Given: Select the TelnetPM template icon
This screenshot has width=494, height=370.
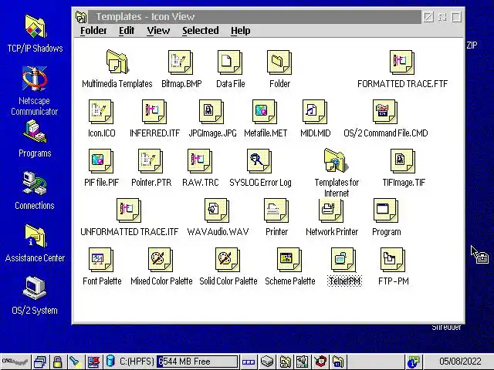Looking at the screenshot, I should pyautogui.click(x=343, y=260).
